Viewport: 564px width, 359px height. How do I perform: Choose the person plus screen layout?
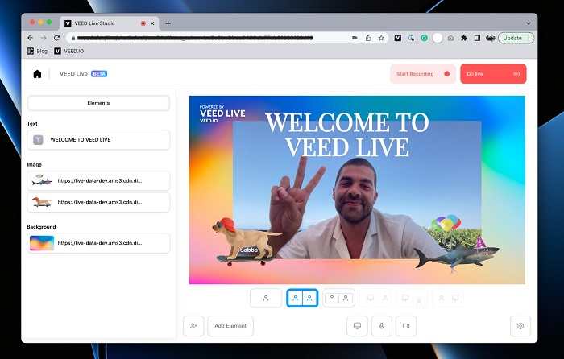pyautogui.click(x=448, y=298)
